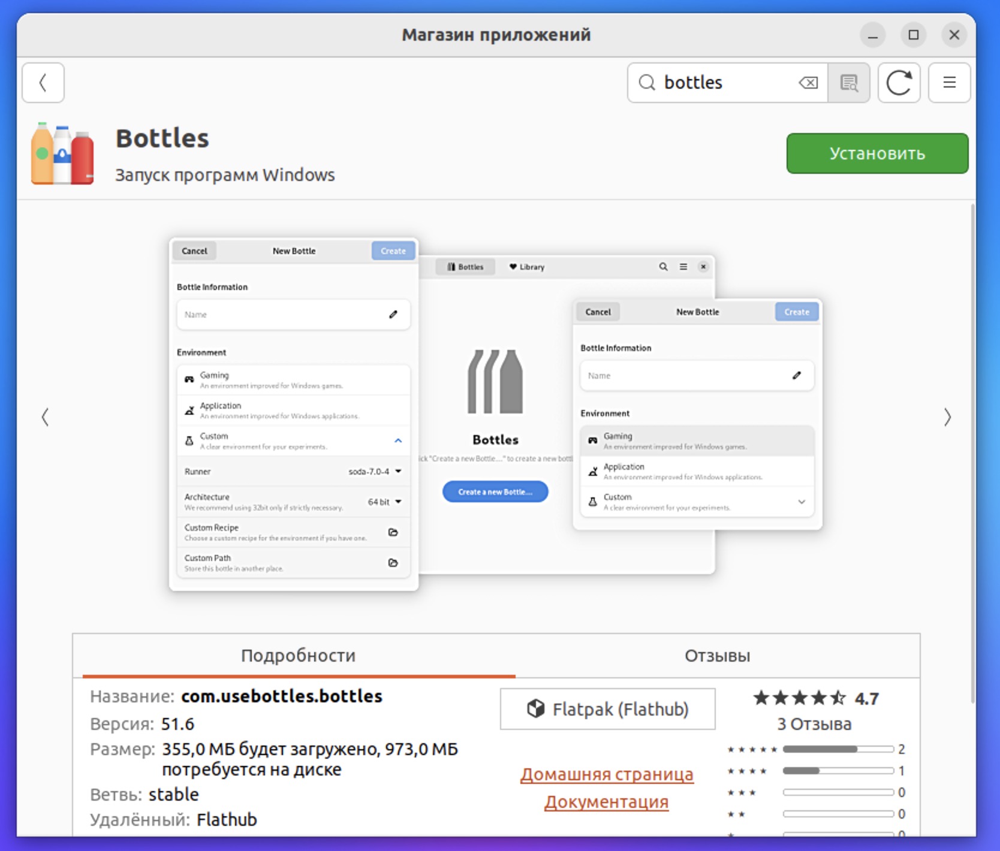The image size is (1000, 851).
Task: Click the download size text 355,0 МБ
Action: [x=199, y=749]
